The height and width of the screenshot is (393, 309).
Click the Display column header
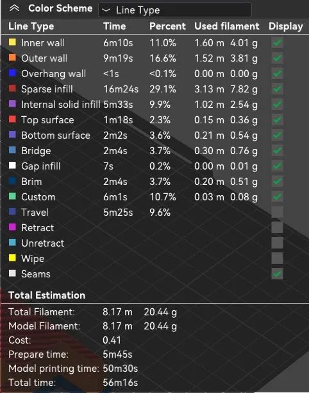286,26
